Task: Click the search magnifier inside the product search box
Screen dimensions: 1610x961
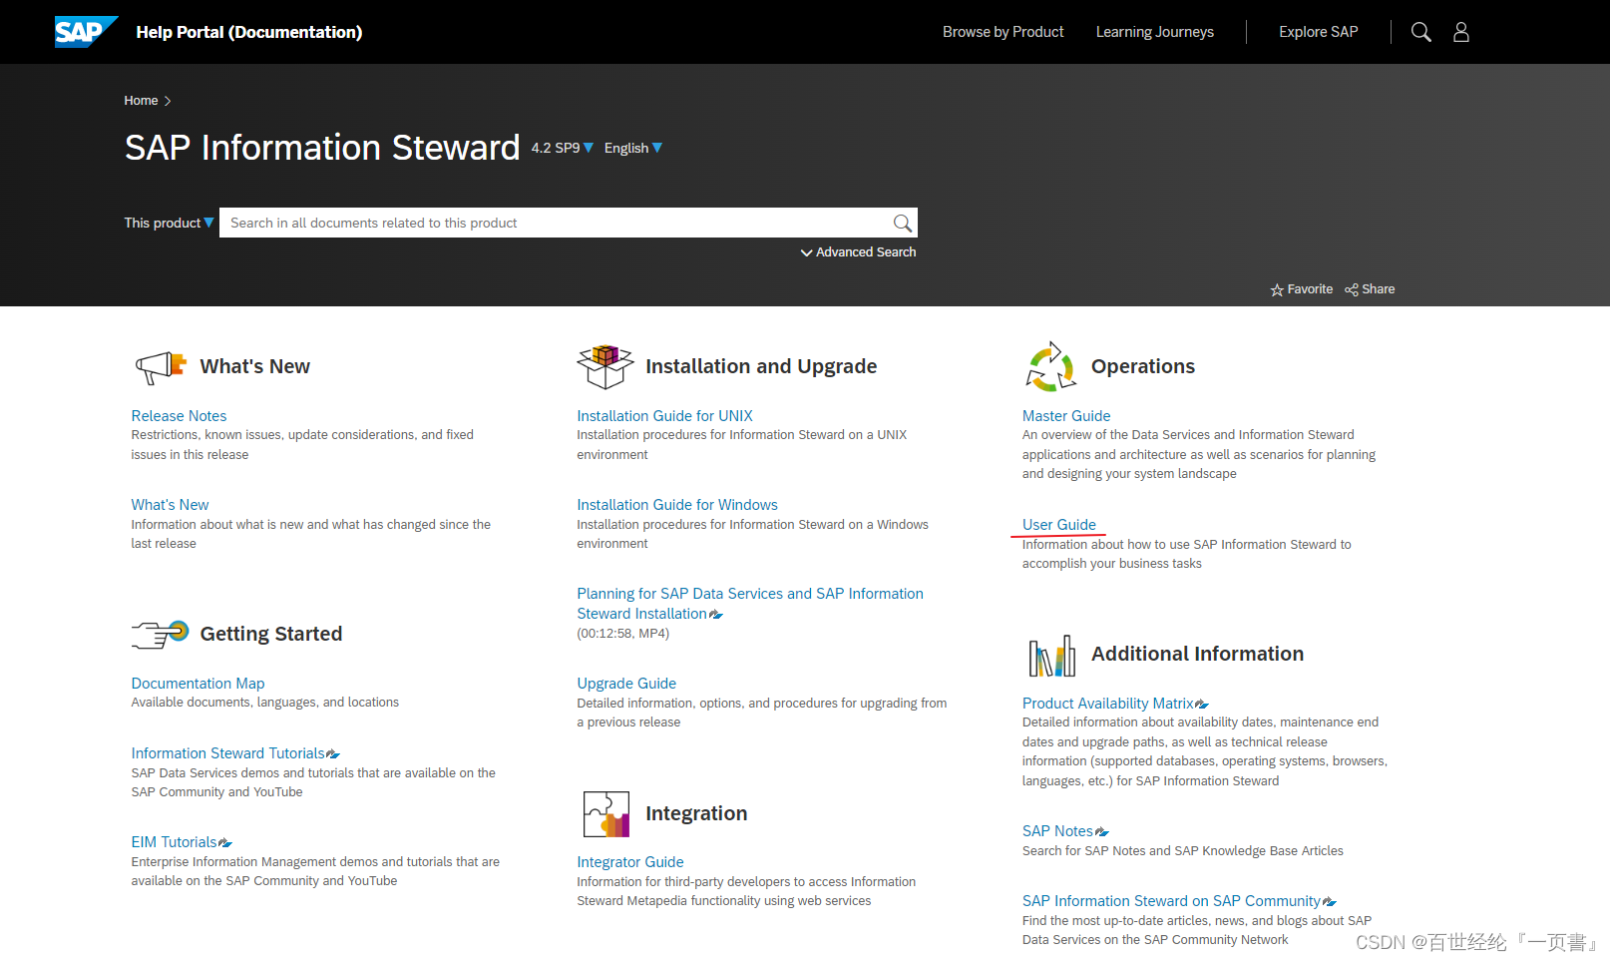Action: 902,224
